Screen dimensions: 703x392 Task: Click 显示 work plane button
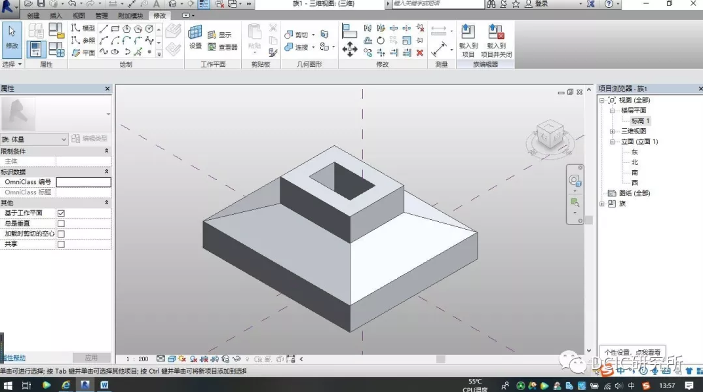[219, 35]
